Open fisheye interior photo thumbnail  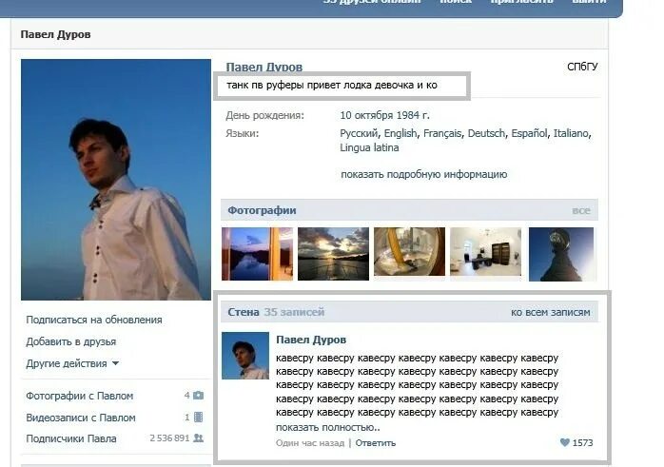tap(409, 251)
